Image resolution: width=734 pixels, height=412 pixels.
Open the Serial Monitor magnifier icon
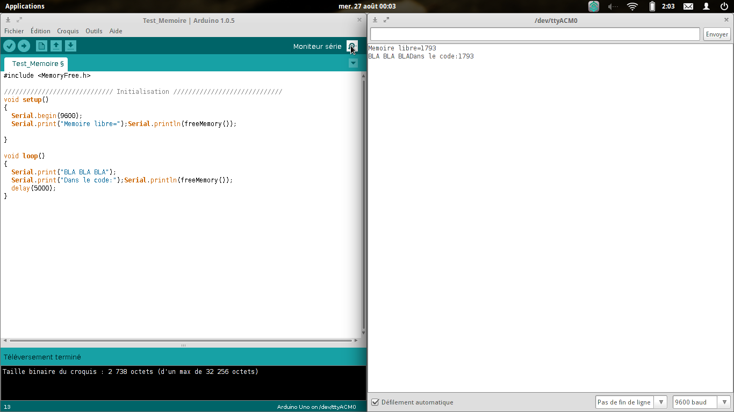[352, 46]
